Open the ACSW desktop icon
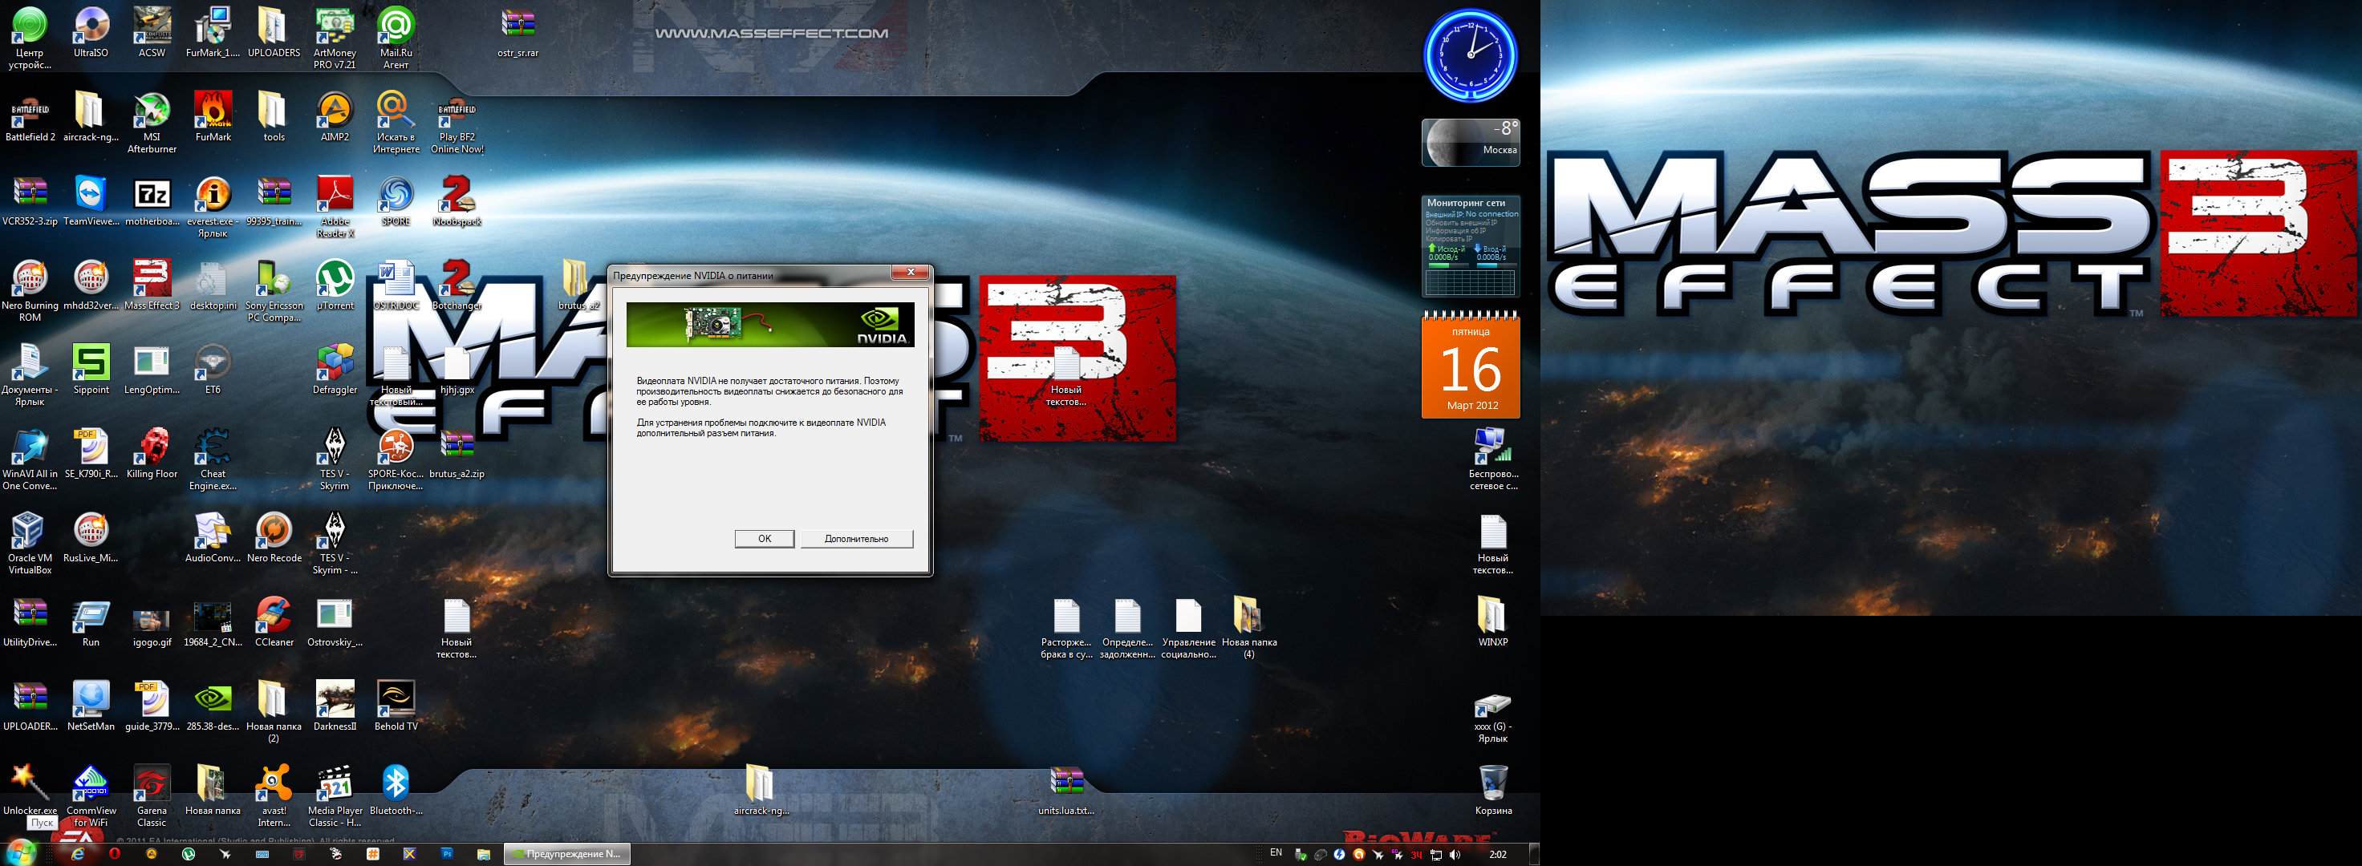This screenshot has height=866, width=2362. click(x=152, y=33)
